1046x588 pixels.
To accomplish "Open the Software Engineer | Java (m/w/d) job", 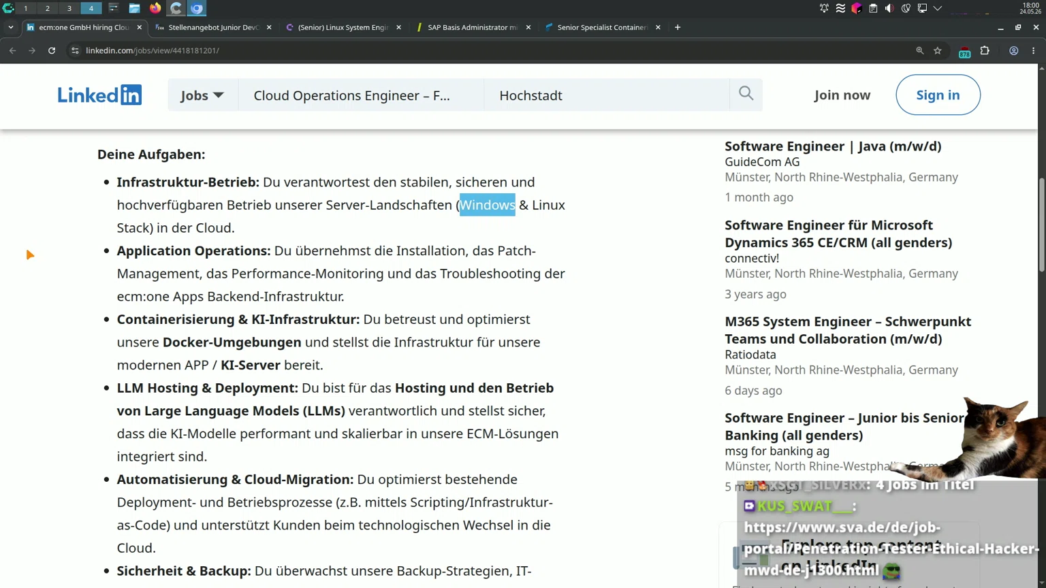I will (833, 146).
